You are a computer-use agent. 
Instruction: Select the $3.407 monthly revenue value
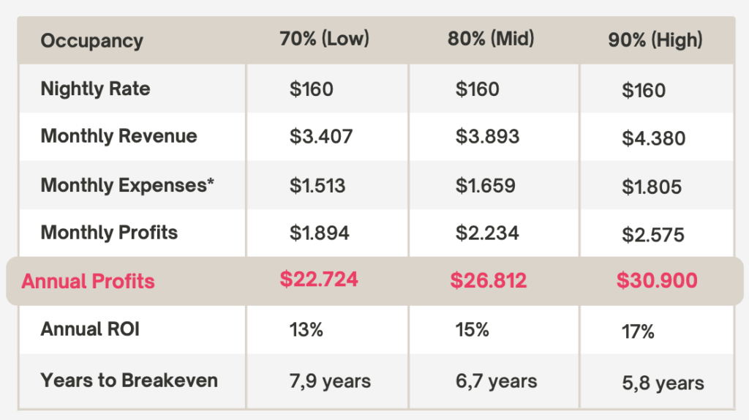321,136
